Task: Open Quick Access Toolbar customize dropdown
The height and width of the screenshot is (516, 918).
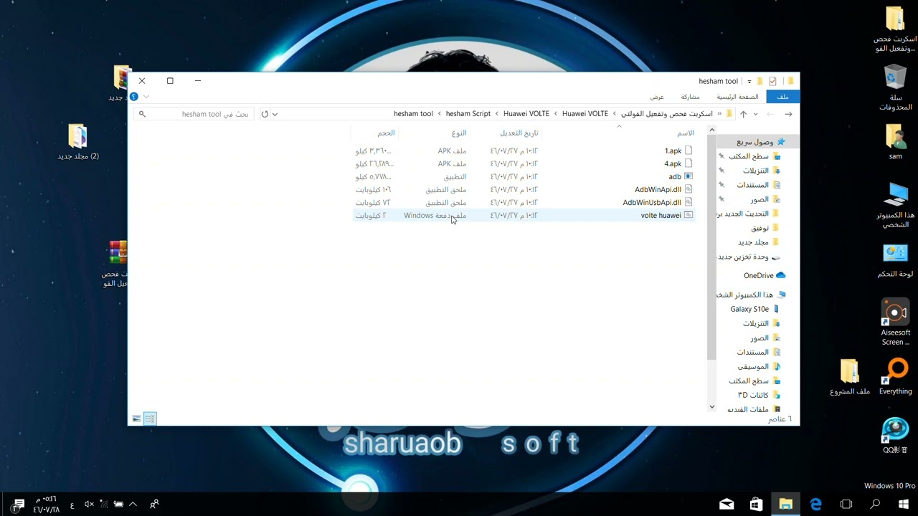Action: 749,81
